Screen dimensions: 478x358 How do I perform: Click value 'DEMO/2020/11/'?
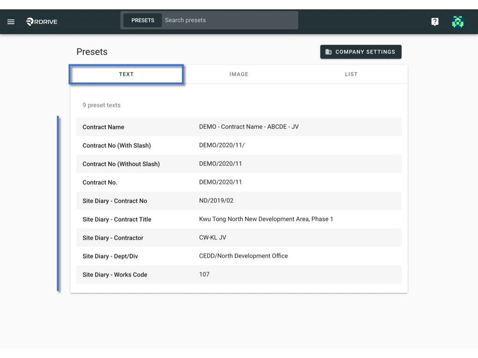pyautogui.click(x=222, y=145)
